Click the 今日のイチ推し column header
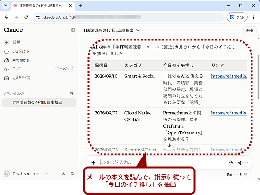The image size is (260, 195). click(x=178, y=66)
